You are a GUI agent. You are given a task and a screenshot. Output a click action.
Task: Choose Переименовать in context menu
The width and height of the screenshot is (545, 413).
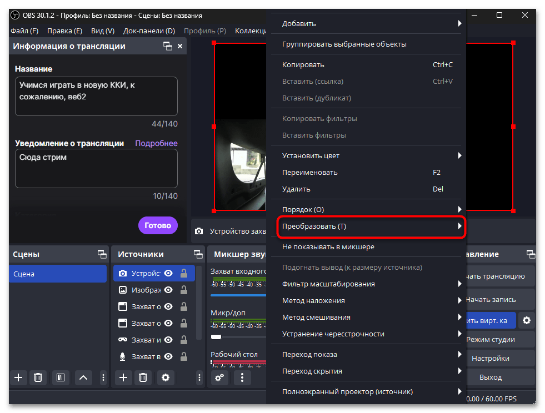366,172
